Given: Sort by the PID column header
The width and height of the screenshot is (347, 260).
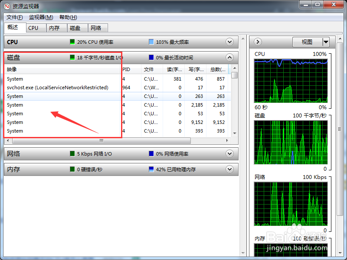Looking at the screenshot, I should tap(131, 69).
